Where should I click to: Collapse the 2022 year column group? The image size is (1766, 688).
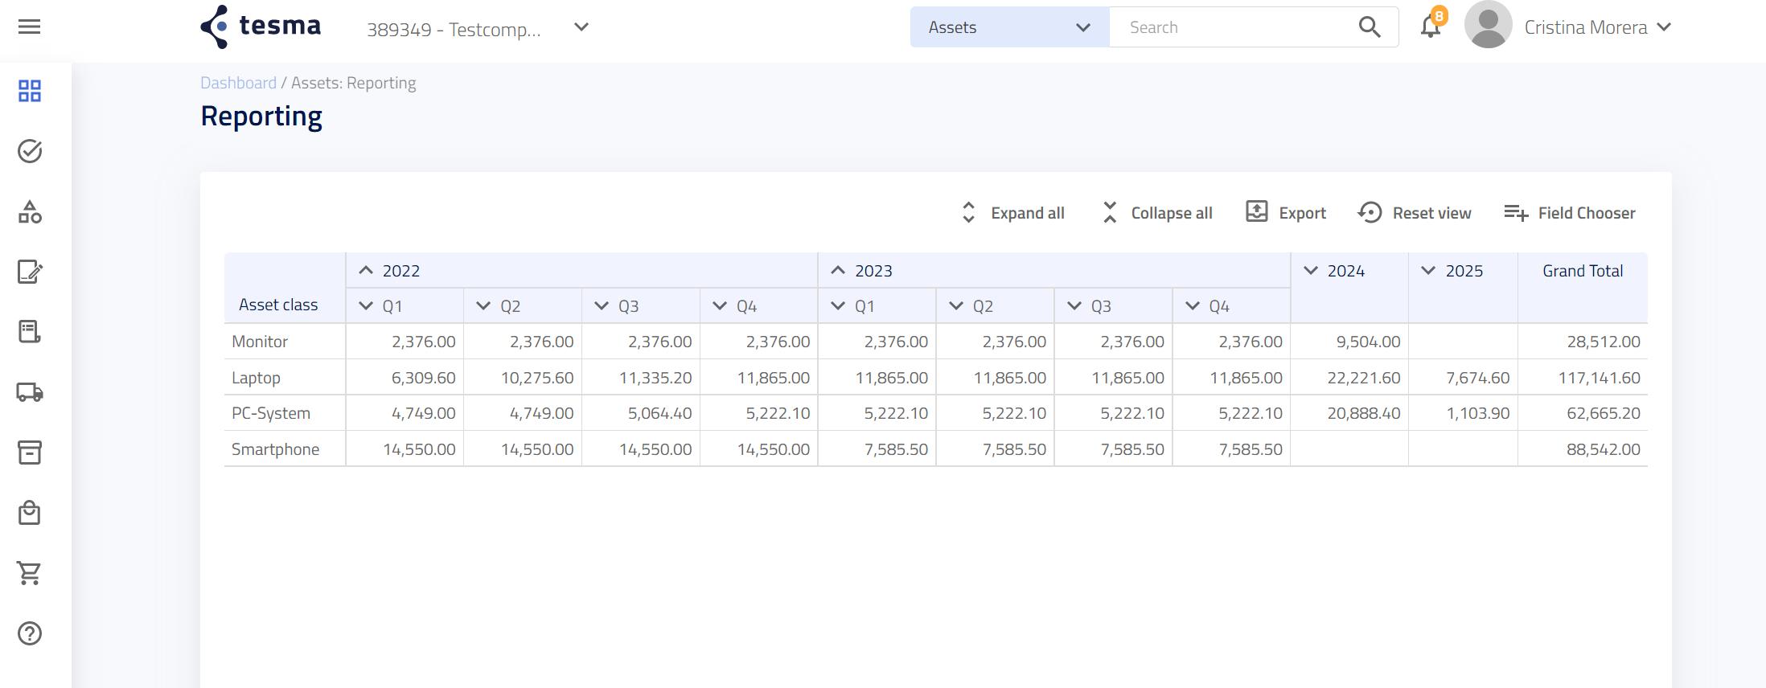(x=366, y=271)
